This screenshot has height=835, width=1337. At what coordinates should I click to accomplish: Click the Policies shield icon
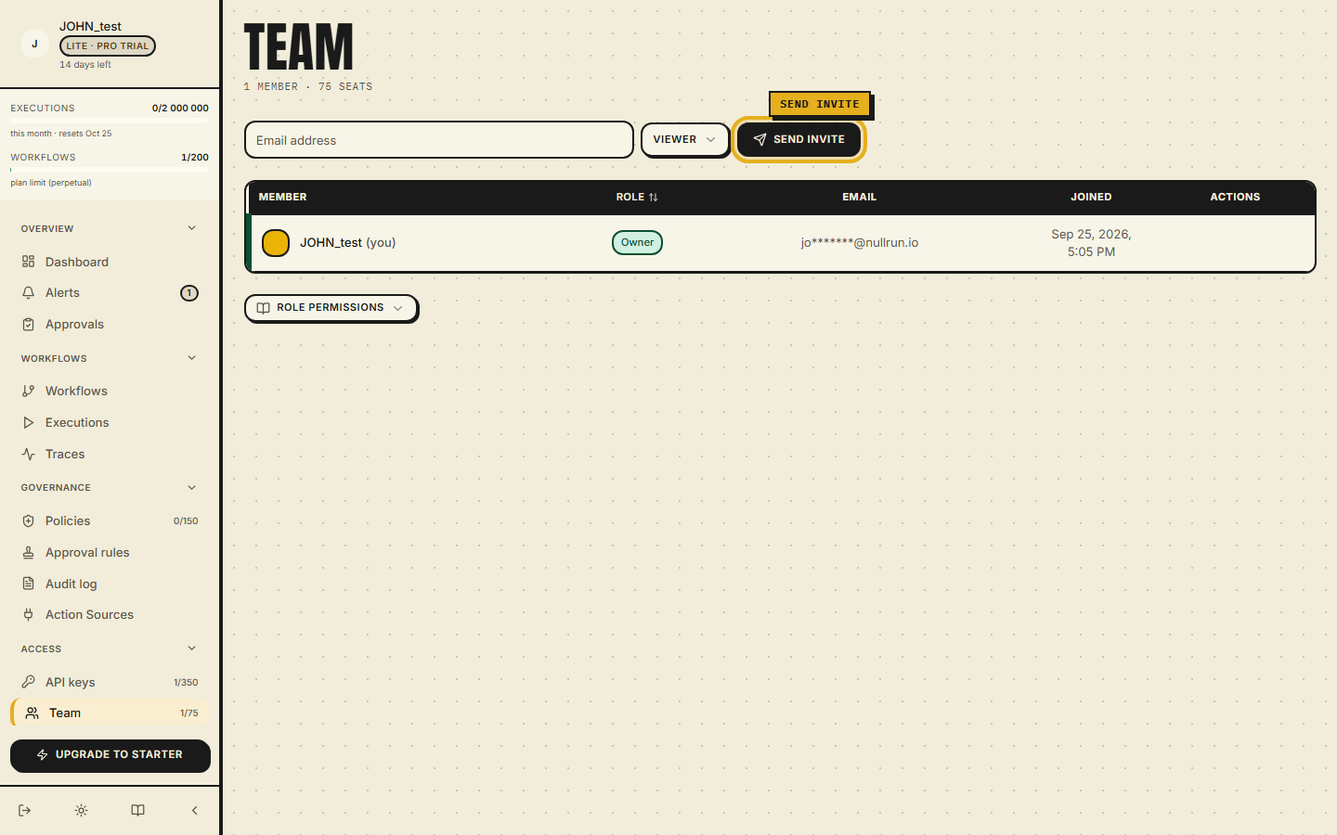[29, 521]
